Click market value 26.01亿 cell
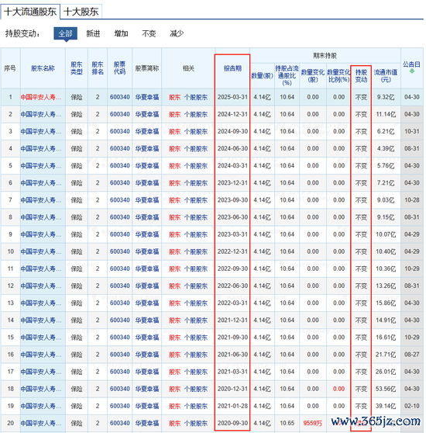 click(x=386, y=372)
